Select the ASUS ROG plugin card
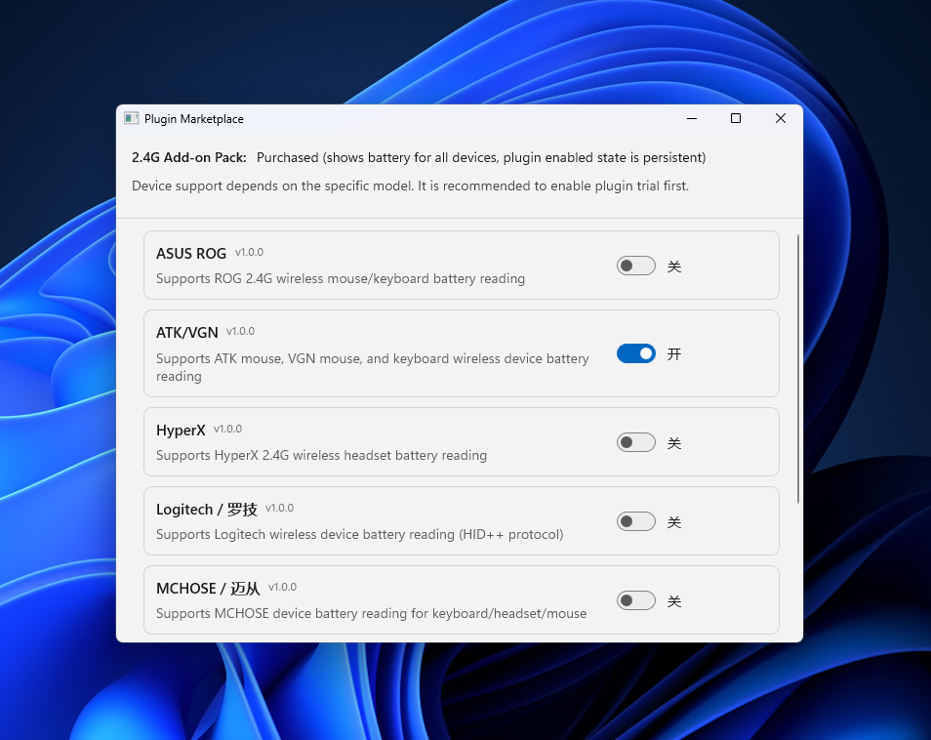Viewport: 931px width, 740px height. click(x=390, y=264)
